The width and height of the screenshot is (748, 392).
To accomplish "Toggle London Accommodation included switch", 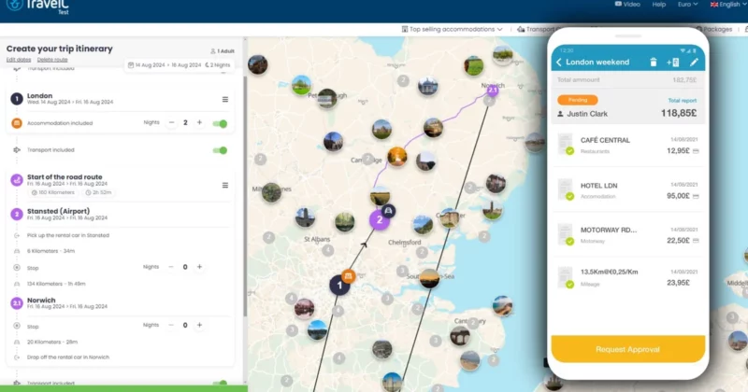I will (x=220, y=124).
